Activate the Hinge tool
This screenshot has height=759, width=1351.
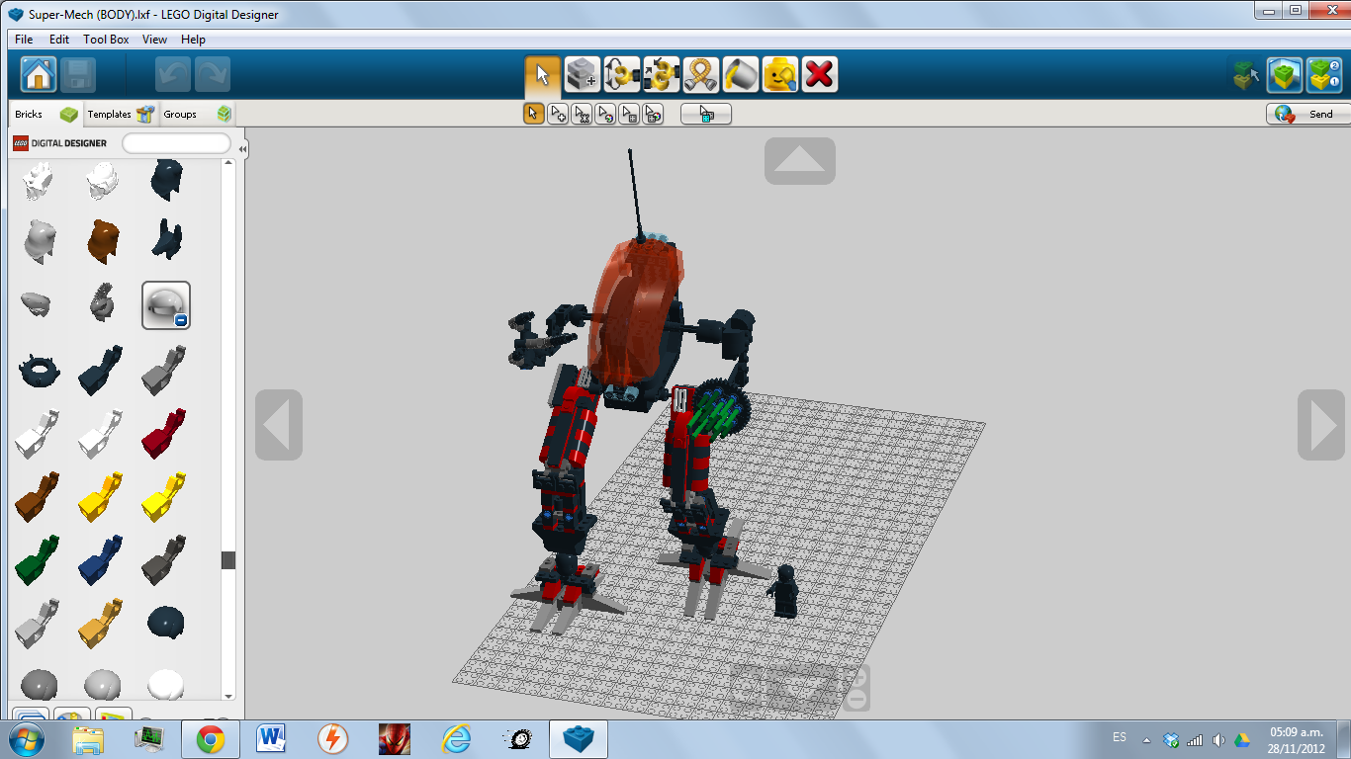click(621, 73)
